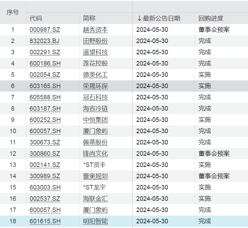Select row number 12
The image size is (248, 228).
(13, 154)
